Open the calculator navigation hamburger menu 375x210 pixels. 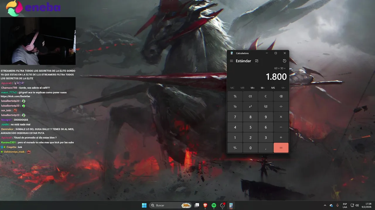tap(231, 61)
